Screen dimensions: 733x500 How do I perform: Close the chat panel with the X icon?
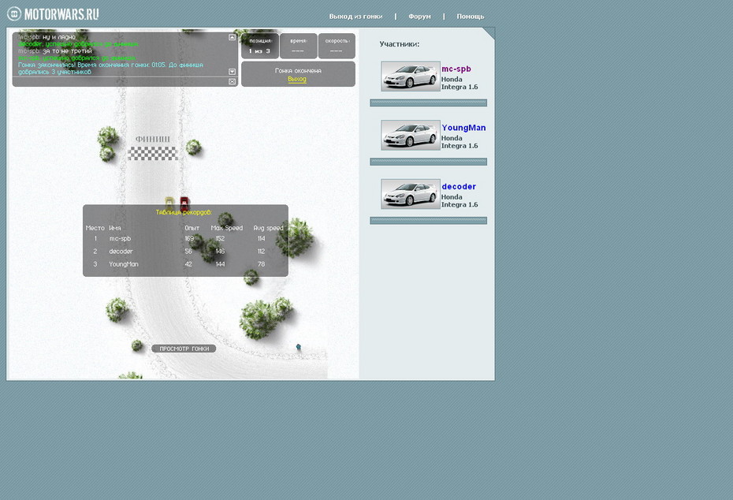[232, 81]
